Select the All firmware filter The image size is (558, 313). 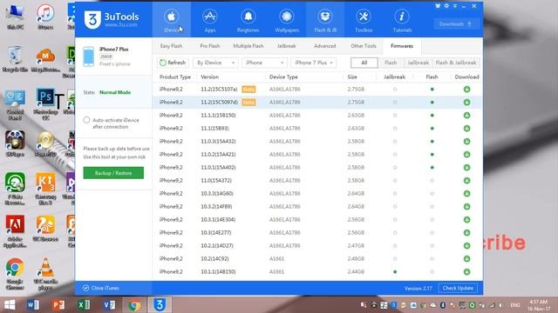coord(364,63)
